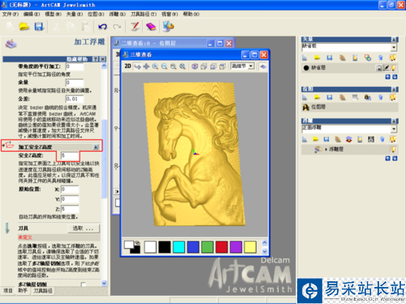Toggle snapping on 缺省层 vector layer
Screen dimensions: 406x304
pyautogui.click(x=387, y=68)
